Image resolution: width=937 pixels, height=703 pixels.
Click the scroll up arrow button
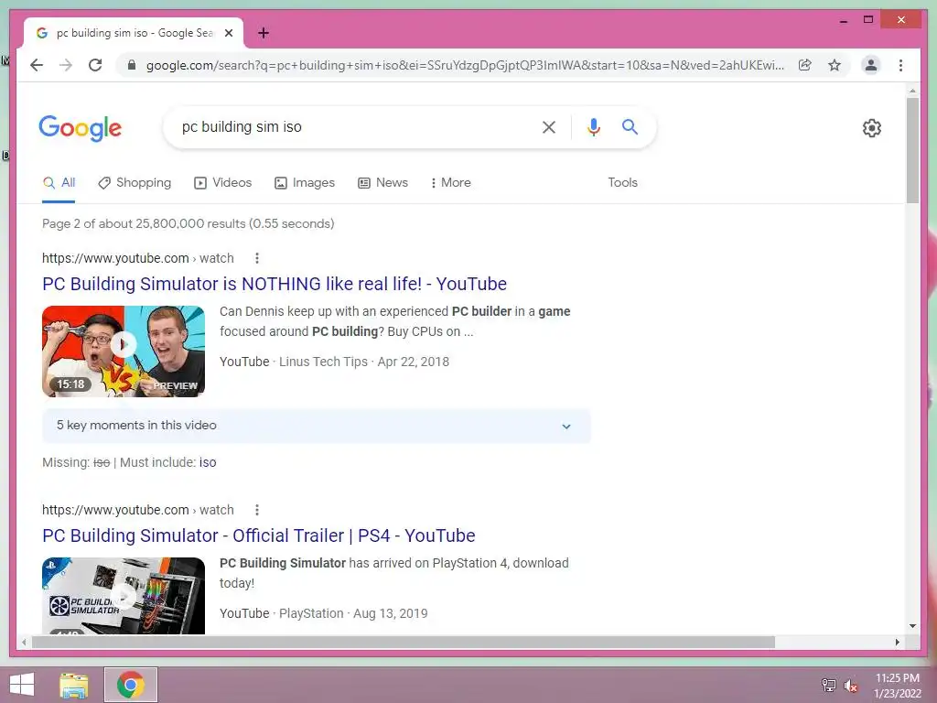(x=912, y=91)
